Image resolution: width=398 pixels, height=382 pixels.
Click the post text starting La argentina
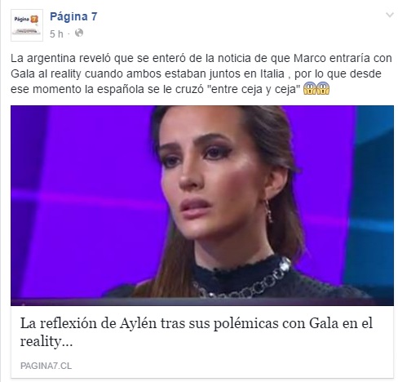(201, 73)
